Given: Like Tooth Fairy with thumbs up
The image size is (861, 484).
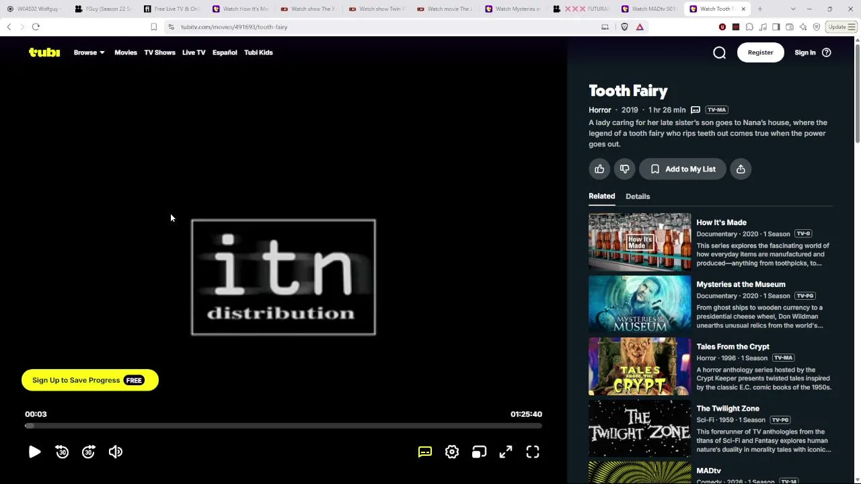Looking at the screenshot, I should pos(599,169).
